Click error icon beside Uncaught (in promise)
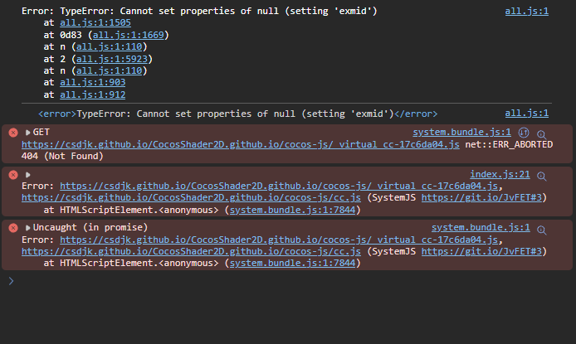This screenshot has height=344, width=576. point(12,227)
